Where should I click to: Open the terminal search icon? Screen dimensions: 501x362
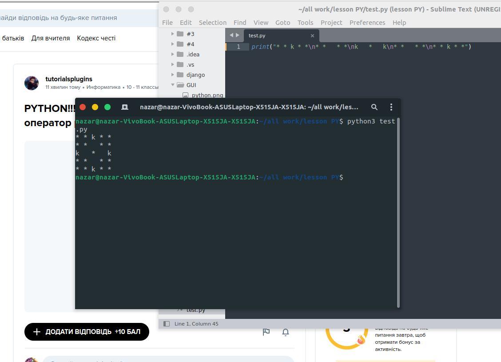374,107
